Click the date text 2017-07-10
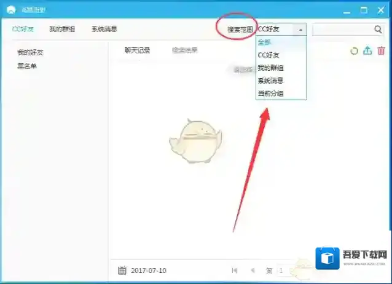The image size is (392, 284). pyautogui.click(x=149, y=270)
